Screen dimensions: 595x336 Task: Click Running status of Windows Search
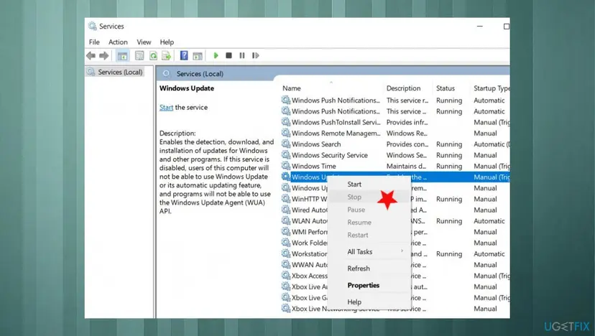[x=449, y=144]
